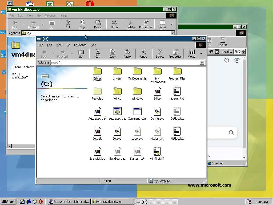Select the Detlog.txt file
The height and width of the screenshot is (205, 273).
pos(177,114)
